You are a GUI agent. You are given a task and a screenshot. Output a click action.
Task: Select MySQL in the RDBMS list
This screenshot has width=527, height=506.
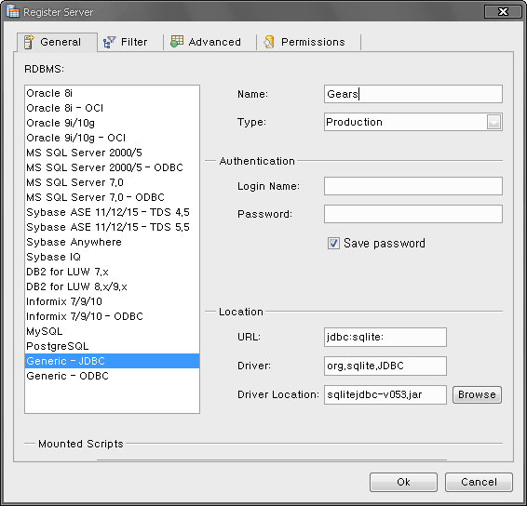[113, 331]
